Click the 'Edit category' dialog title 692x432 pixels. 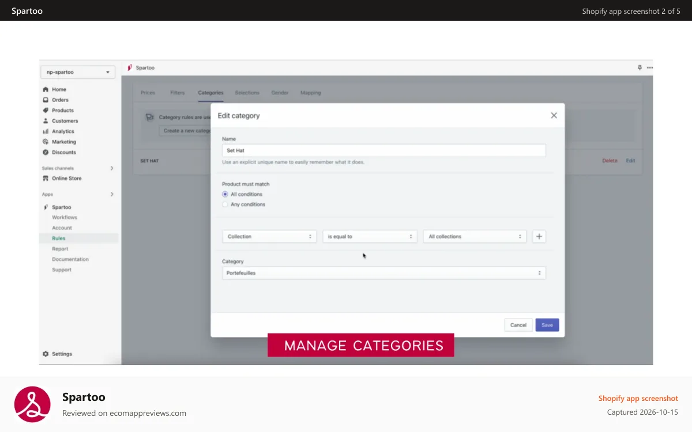(x=239, y=116)
